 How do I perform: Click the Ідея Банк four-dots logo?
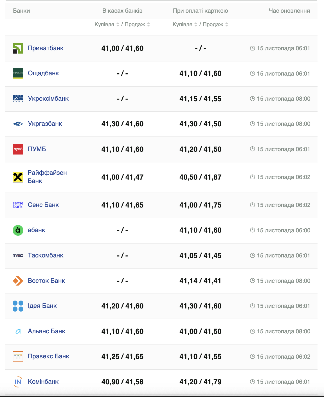tap(18, 306)
